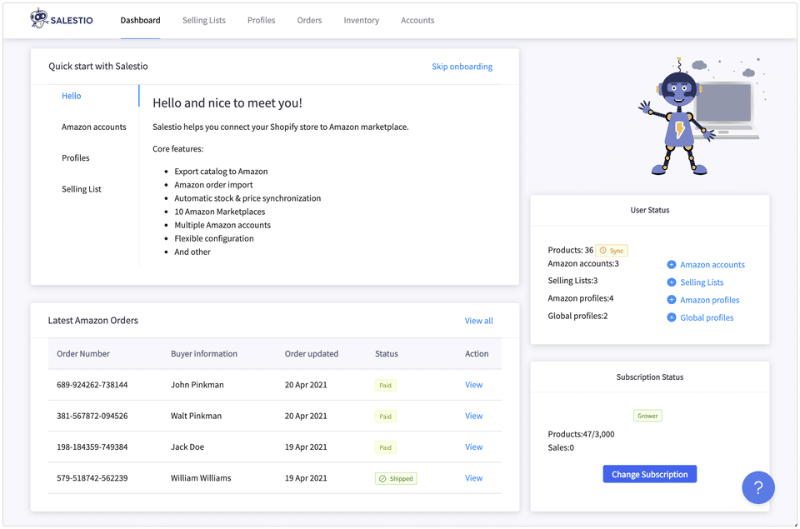Click Paid badge for Jack Doe order
Viewport: 800px width, 529px height.
pyautogui.click(x=385, y=448)
